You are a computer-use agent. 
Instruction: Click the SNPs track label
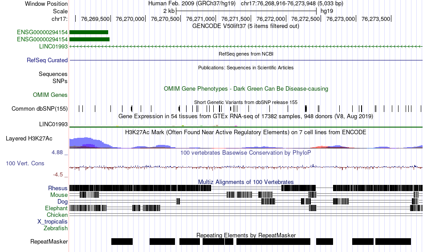[60, 81]
